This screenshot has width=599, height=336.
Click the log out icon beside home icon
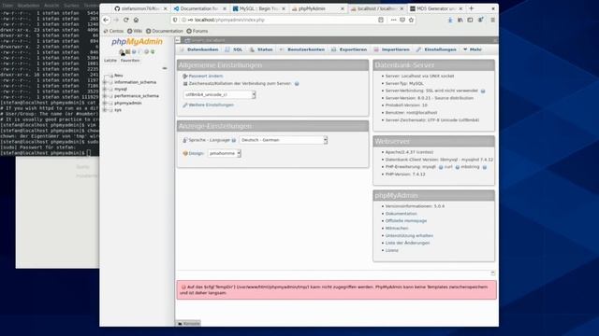(x=128, y=52)
